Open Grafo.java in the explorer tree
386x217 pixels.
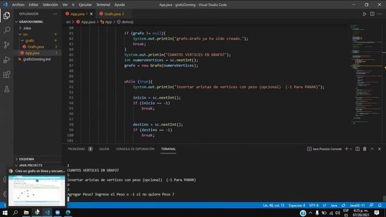click(36, 47)
